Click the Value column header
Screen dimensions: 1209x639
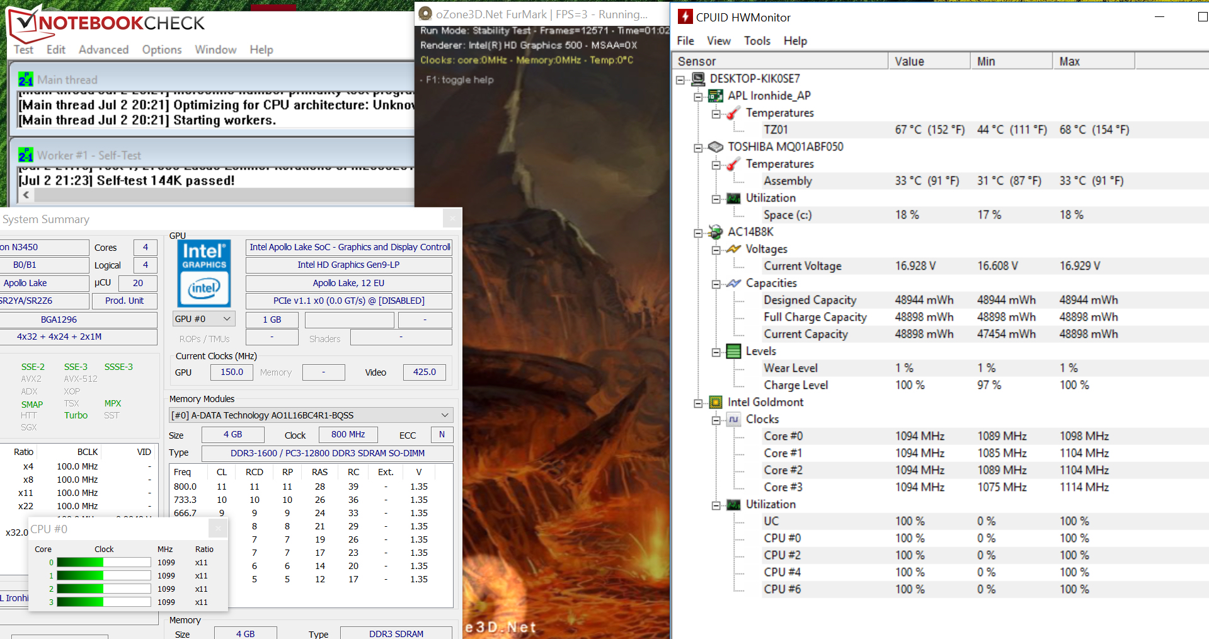pos(929,61)
